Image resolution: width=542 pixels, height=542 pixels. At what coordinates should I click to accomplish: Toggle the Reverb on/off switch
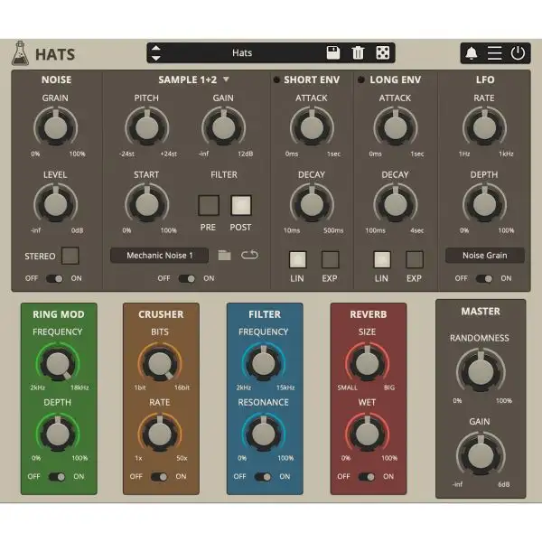[367, 476]
